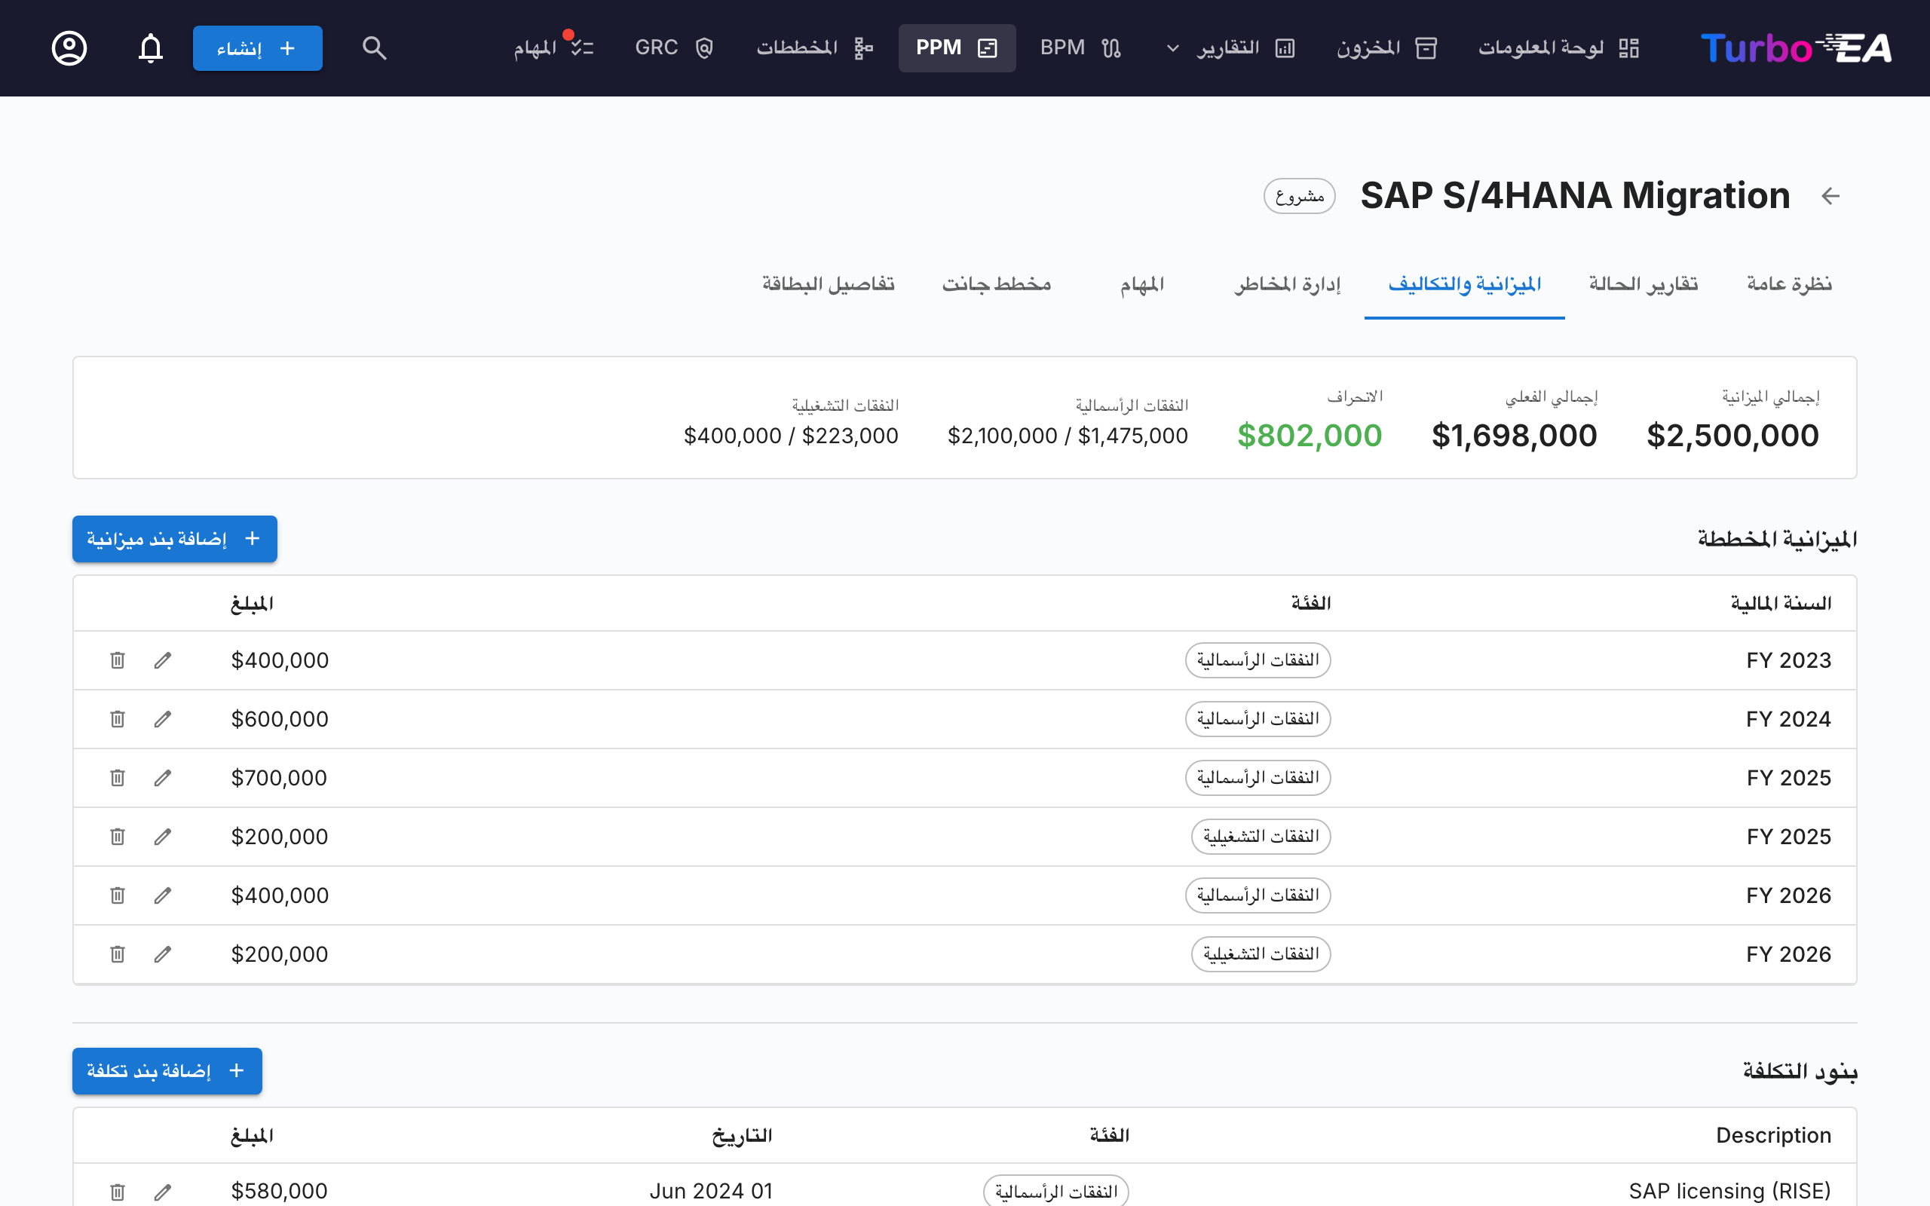Open the PPM menu item
The width and height of the screenshot is (1930, 1206).
[x=957, y=47]
